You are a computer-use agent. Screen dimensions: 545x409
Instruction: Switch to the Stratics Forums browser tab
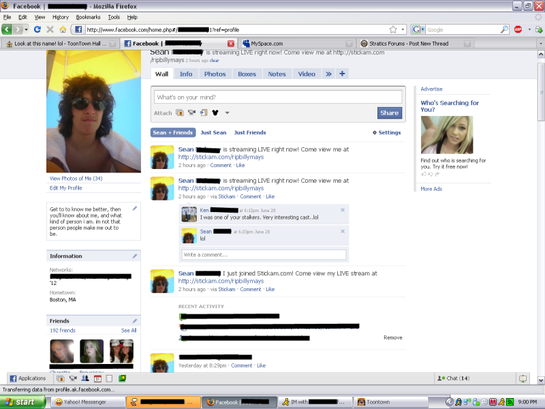(415, 44)
